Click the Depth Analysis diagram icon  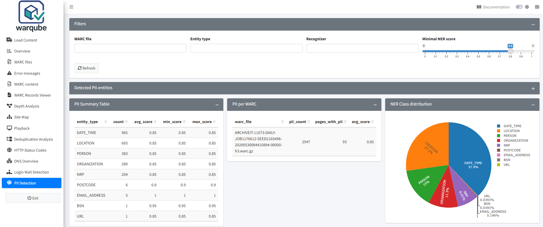click(x=9, y=106)
